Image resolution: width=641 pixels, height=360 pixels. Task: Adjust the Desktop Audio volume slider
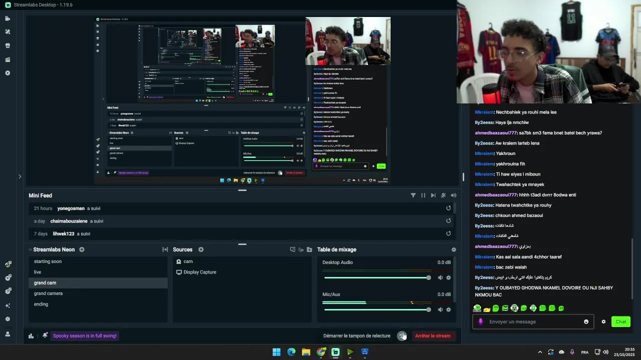[377, 277]
